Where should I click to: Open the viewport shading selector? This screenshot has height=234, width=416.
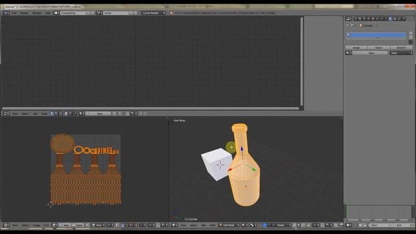[x=244, y=225]
